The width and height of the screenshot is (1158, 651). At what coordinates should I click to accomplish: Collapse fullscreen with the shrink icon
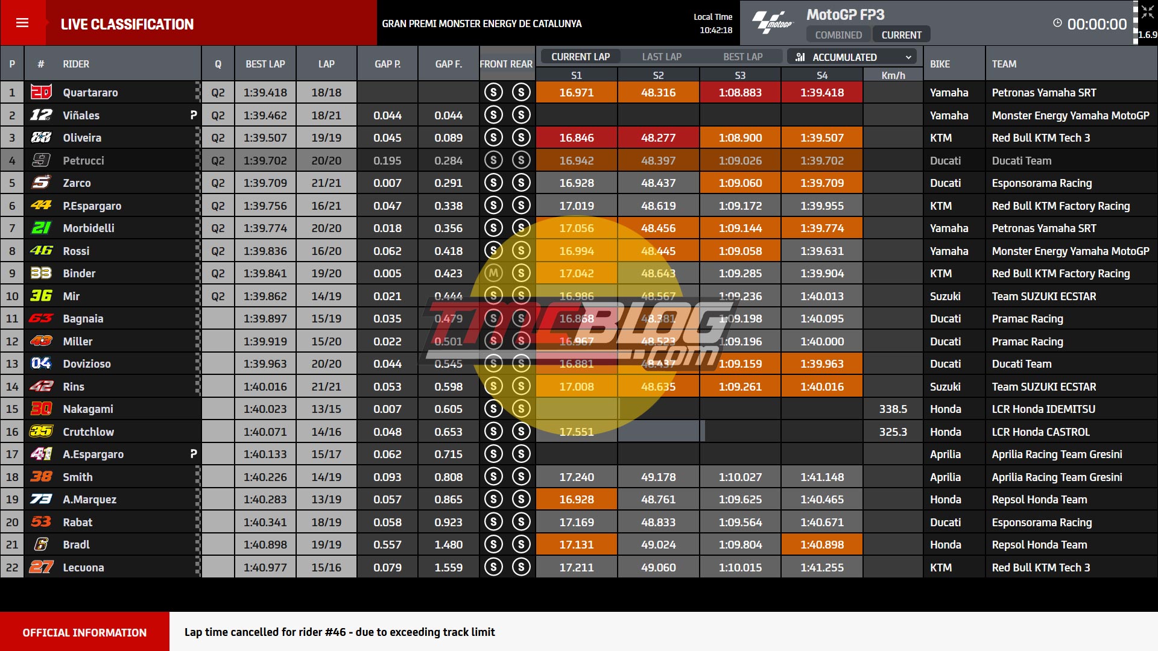coord(1147,12)
